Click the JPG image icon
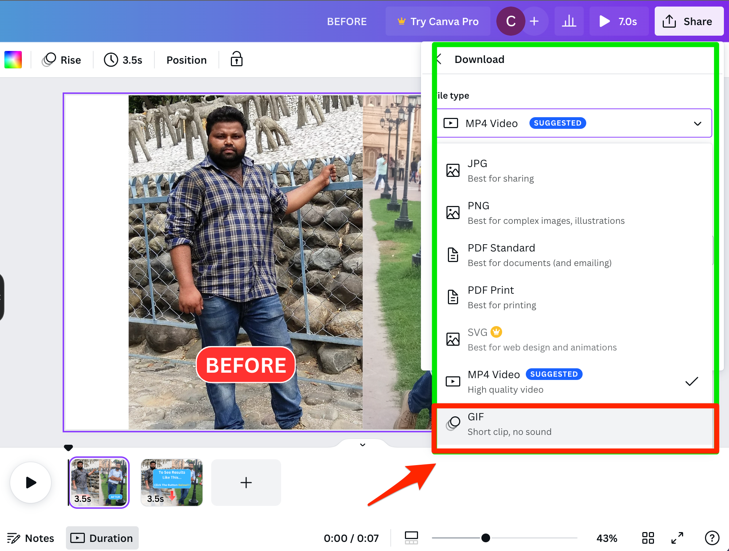This screenshot has width=729, height=551. (x=453, y=170)
